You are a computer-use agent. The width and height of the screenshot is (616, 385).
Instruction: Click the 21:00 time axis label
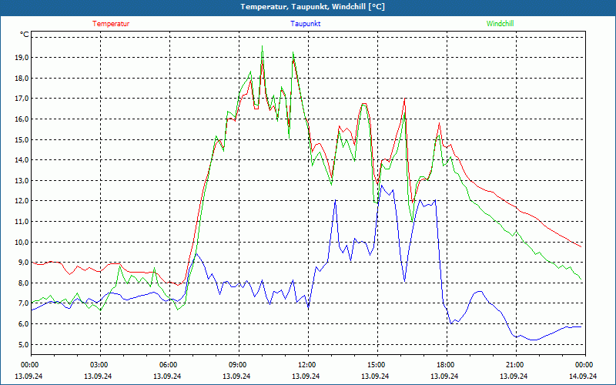pos(516,365)
